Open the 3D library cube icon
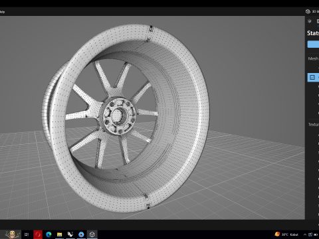The image size is (319, 239). (308, 11)
